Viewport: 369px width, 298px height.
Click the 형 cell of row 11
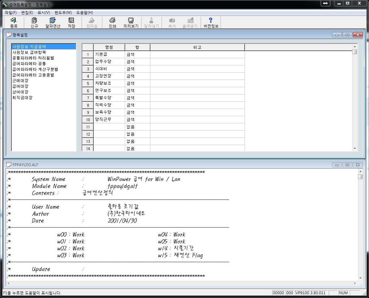pyautogui.click(x=137, y=127)
